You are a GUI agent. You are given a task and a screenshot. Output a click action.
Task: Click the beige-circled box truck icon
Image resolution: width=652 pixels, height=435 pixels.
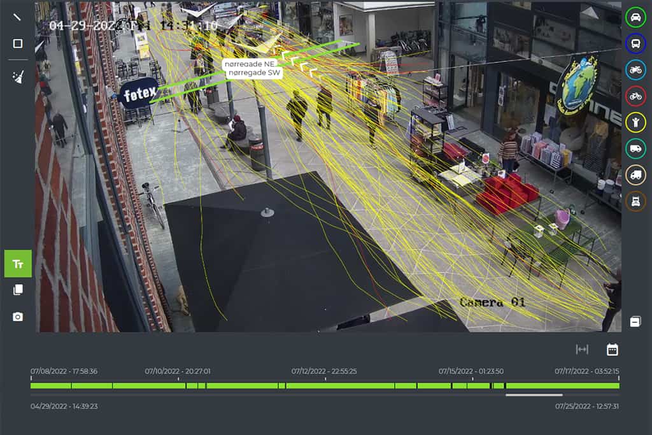click(x=635, y=175)
